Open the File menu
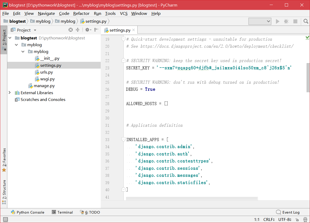Viewport: 310px width, 223px height. 5,13
